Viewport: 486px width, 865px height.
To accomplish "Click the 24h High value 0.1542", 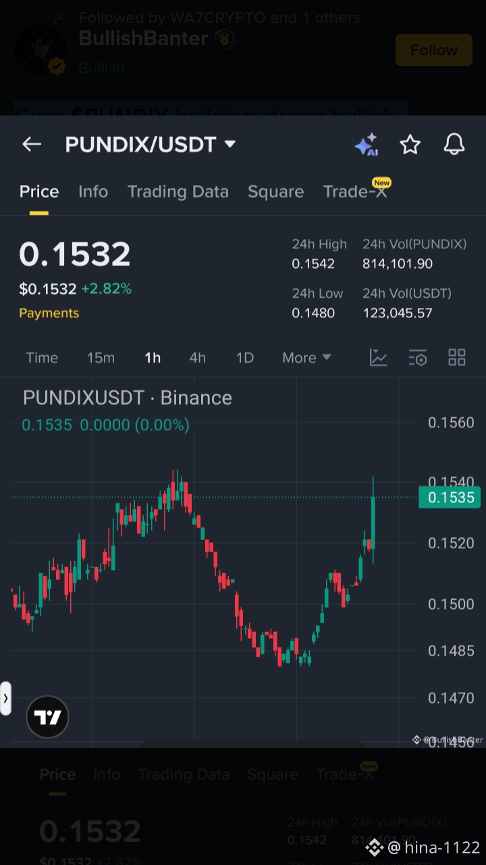I will (313, 264).
